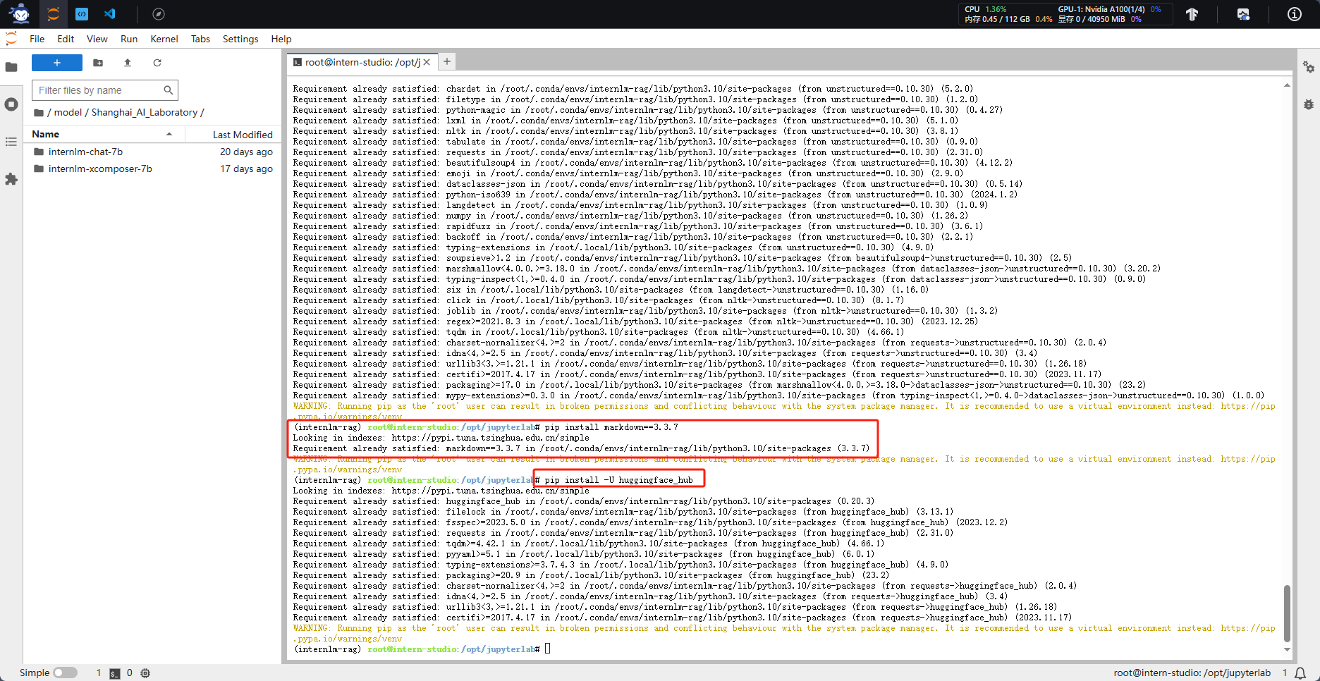The width and height of the screenshot is (1320, 681).
Task: Click the 'pip install -U huggingface_hub' command text
Action: click(618, 480)
